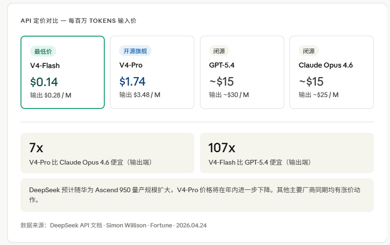Click the V4-Flash output price $0.28 / M
This screenshot has height=245, width=390.
[x=50, y=95]
